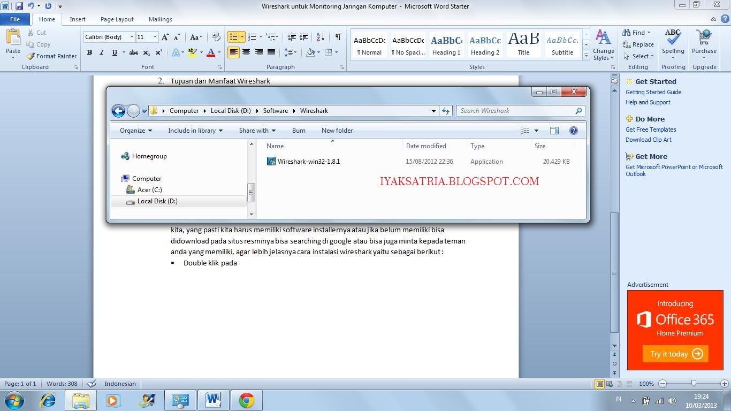The width and height of the screenshot is (731, 411).
Task: Open Share with dropdown in Explorer
Action: 257,131
